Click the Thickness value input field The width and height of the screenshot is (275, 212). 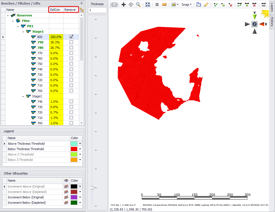(x=97, y=10)
